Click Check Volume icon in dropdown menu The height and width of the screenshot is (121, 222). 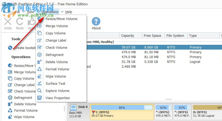click(39, 47)
